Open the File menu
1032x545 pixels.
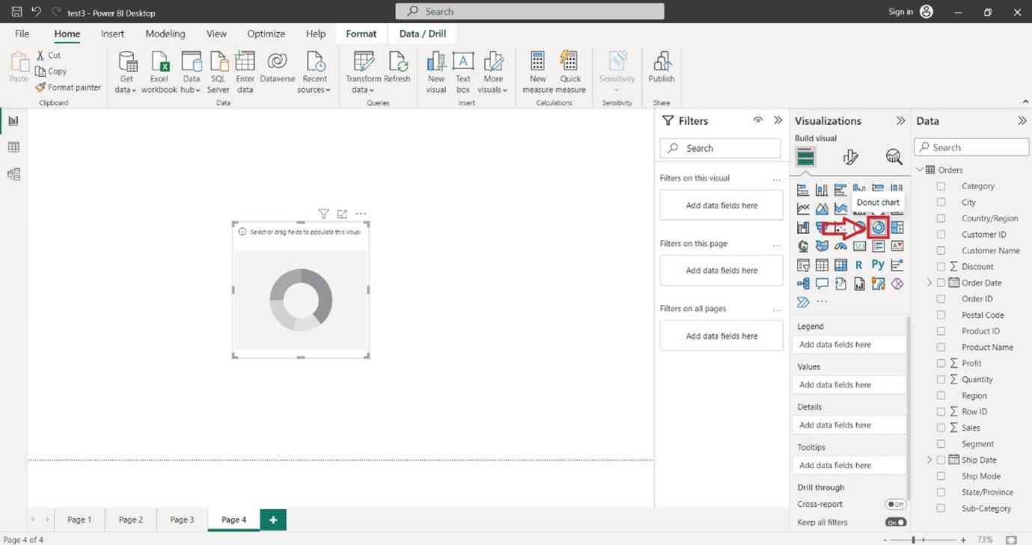point(22,34)
